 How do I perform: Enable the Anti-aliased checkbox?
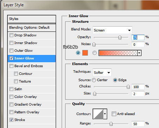click(x=114, y=114)
